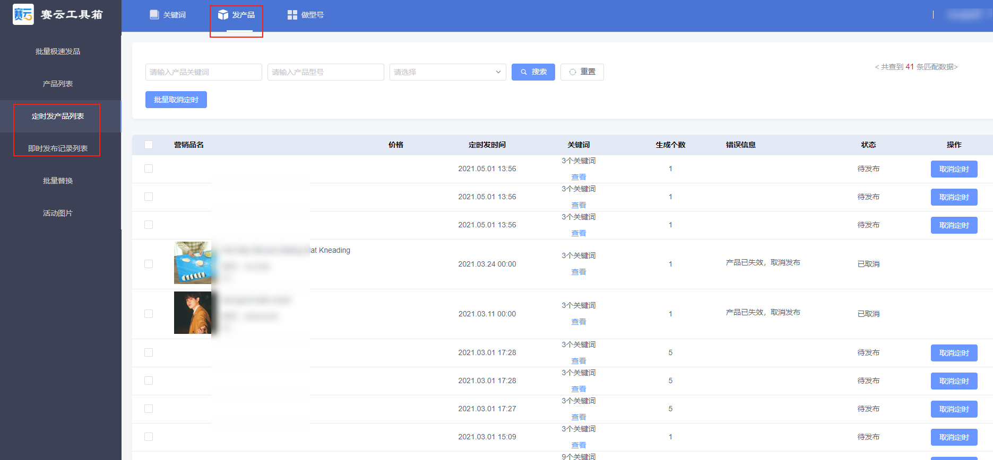Check the first 2021.05.01 13:56 row checkbox
The height and width of the screenshot is (460, 993).
tap(149, 169)
